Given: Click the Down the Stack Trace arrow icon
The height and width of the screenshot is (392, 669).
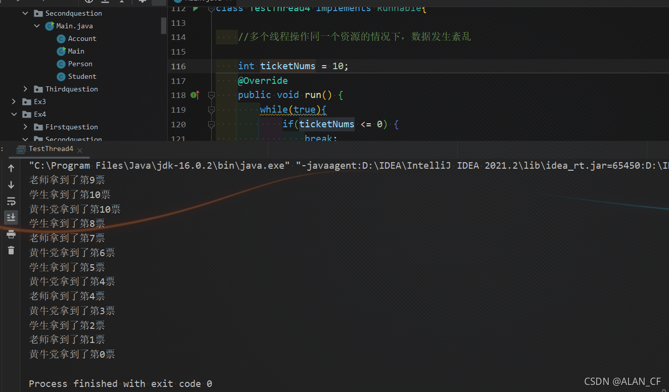Looking at the screenshot, I should pyautogui.click(x=11, y=185).
